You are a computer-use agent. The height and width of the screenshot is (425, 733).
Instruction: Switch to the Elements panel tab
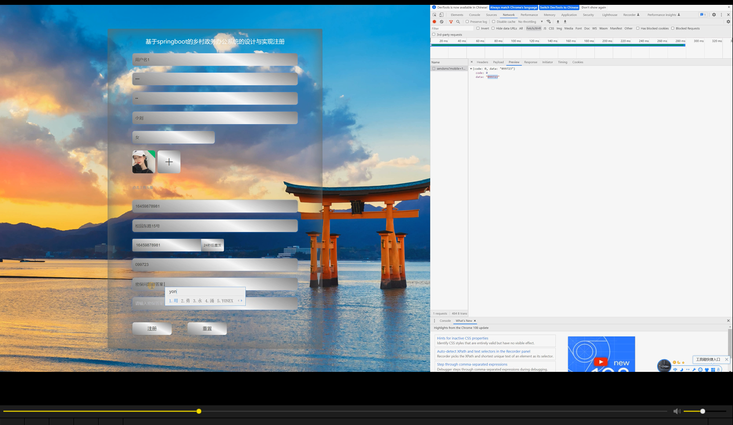tap(457, 15)
